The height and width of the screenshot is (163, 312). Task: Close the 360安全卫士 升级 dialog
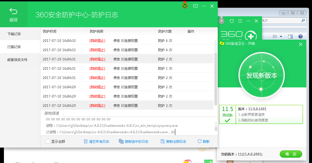pos(301,44)
